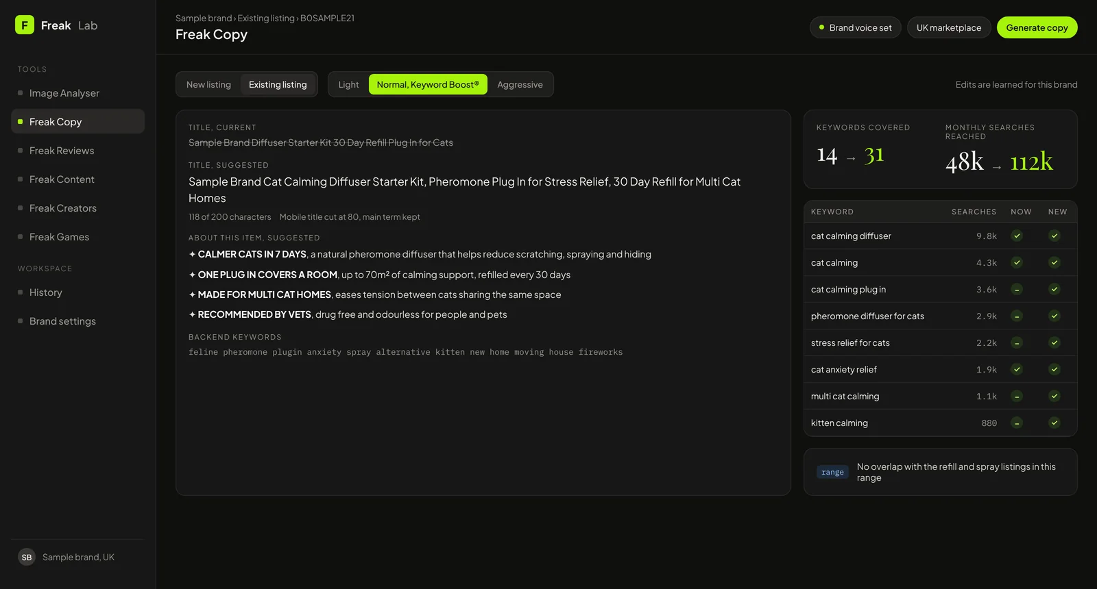Switch to the New listing tab
Viewport: 1097px width, 589px height.
[x=208, y=84]
